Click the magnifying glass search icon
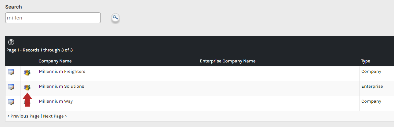This screenshot has height=127, width=394. click(115, 18)
